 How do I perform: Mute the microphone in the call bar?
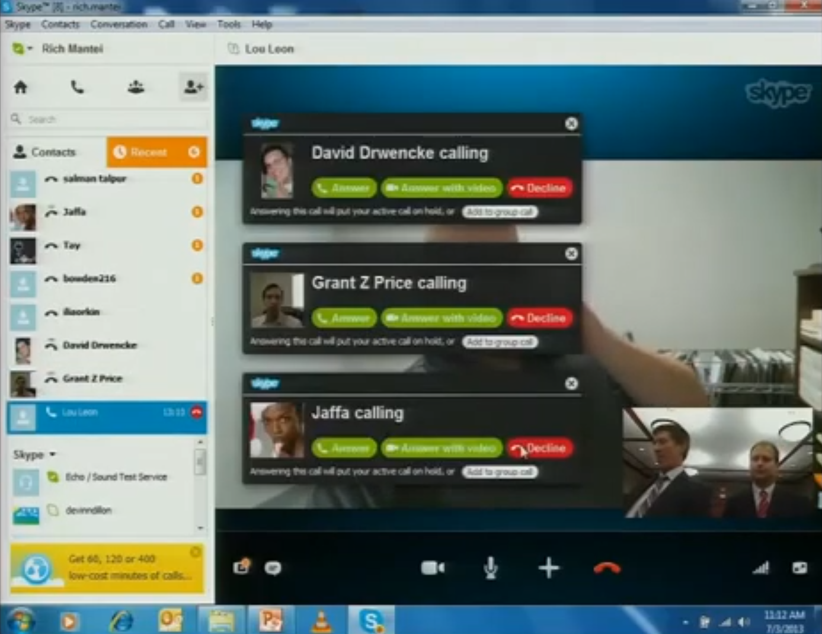point(491,568)
